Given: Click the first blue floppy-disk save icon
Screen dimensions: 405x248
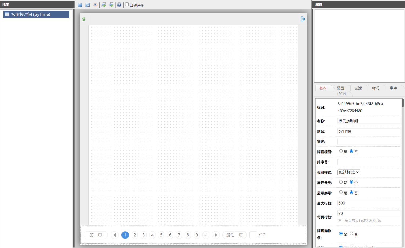Looking at the screenshot, I should [80, 5].
